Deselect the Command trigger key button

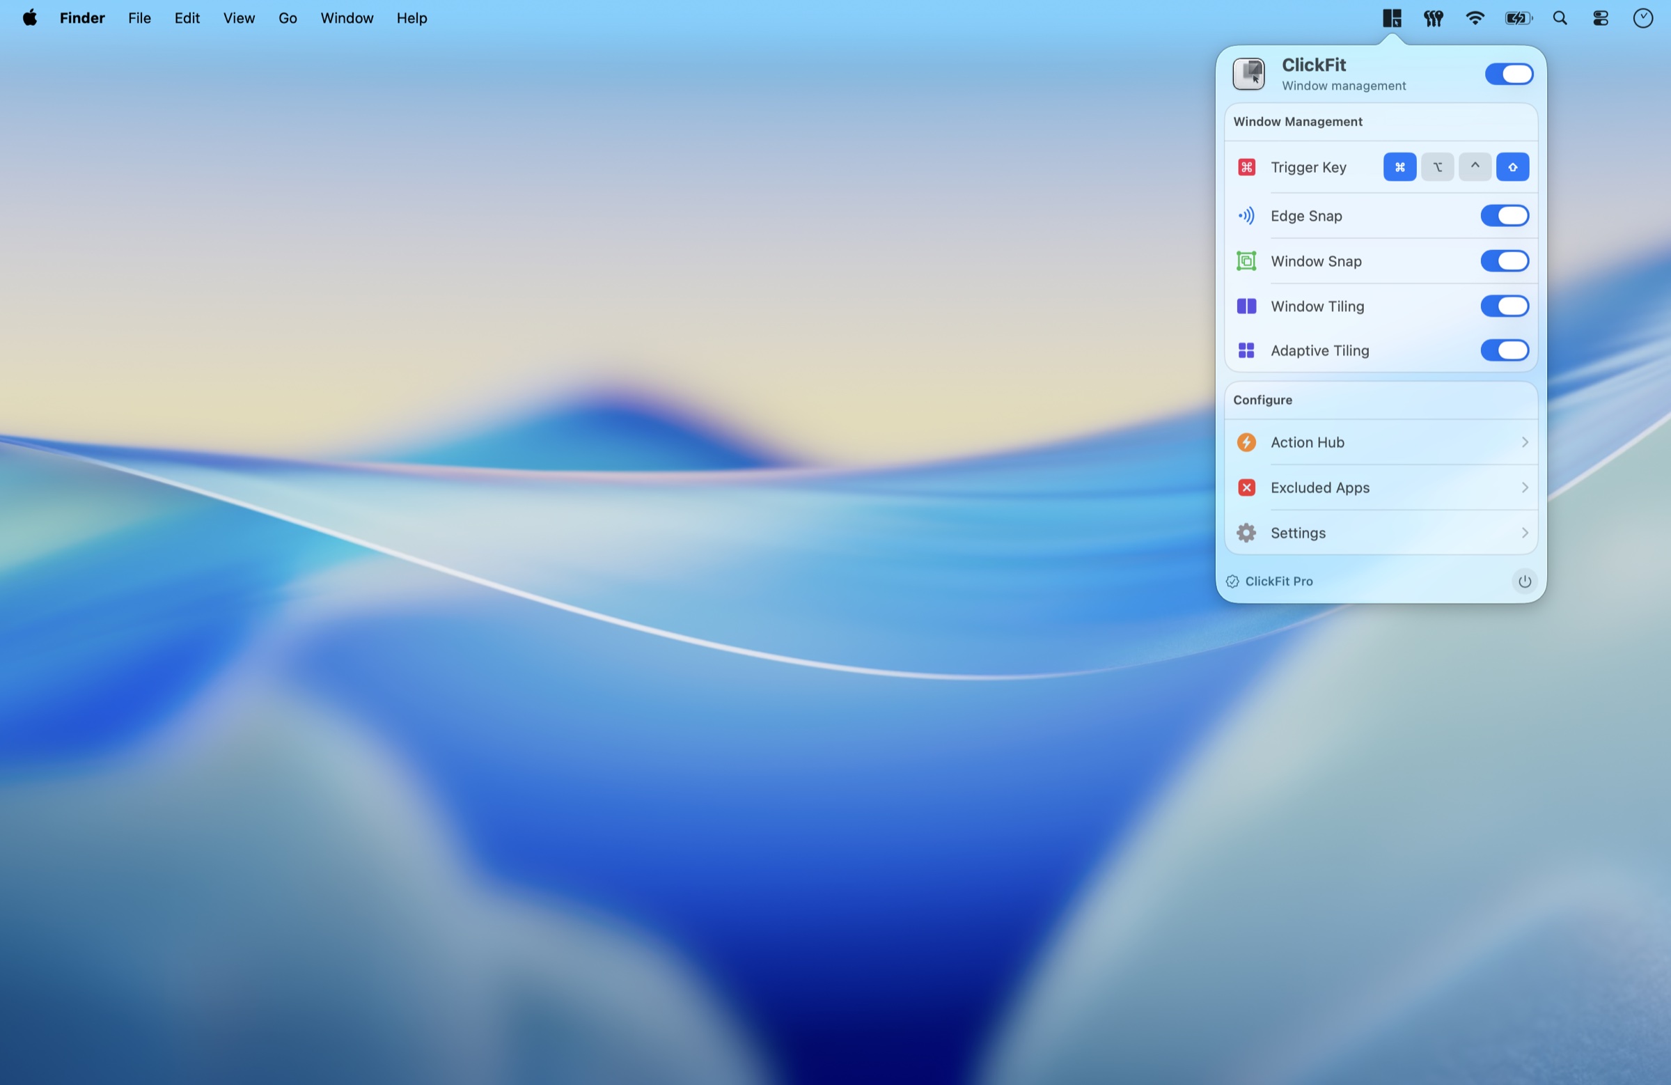point(1399,167)
